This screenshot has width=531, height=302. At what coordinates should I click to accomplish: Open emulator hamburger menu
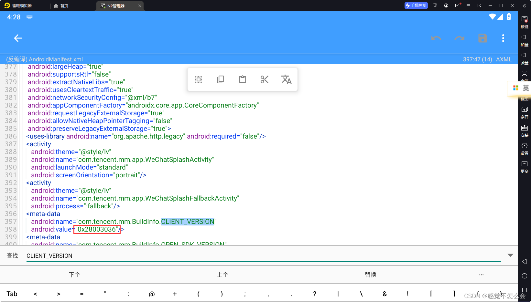click(468, 5)
